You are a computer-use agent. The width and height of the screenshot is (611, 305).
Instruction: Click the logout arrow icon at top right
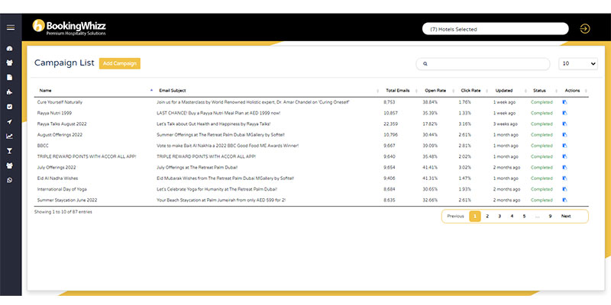(x=585, y=29)
